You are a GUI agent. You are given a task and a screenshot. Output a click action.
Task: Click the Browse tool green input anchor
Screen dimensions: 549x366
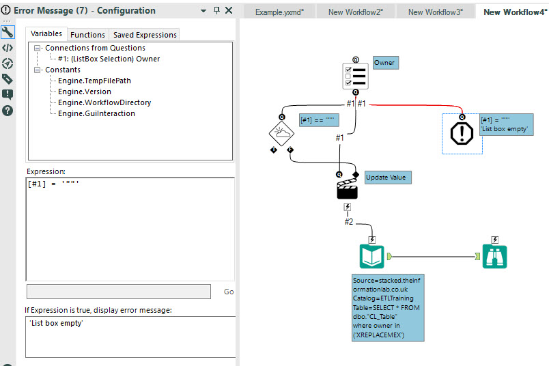tap(477, 257)
